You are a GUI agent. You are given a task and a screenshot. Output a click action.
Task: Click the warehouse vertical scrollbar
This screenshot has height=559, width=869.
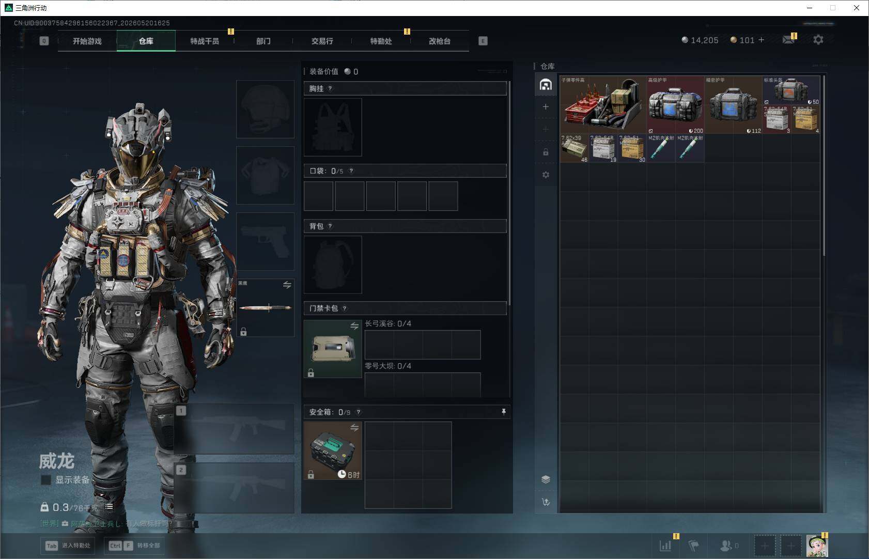[824, 165]
